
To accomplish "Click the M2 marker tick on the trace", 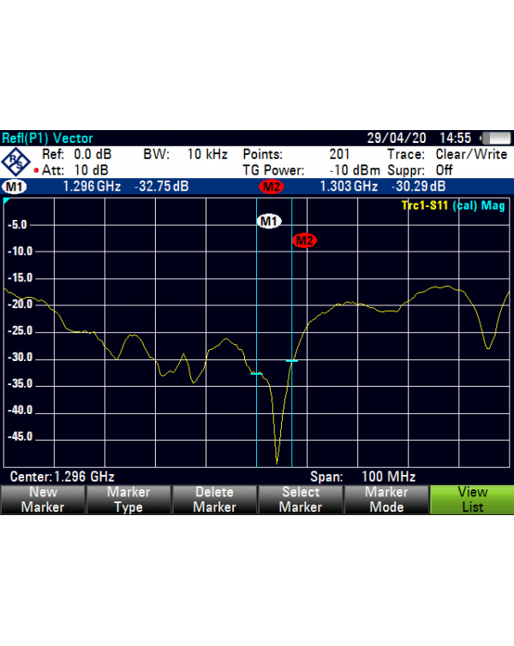I will (x=291, y=361).
